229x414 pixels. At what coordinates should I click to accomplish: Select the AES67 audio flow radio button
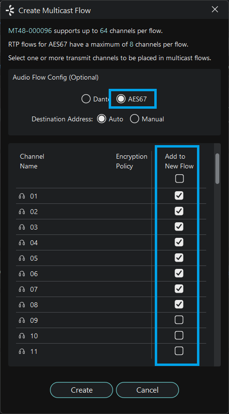click(x=121, y=99)
